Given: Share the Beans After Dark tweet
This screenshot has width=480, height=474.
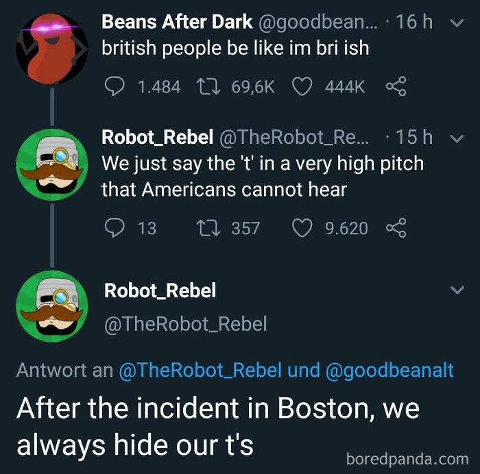Looking at the screenshot, I should (397, 86).
